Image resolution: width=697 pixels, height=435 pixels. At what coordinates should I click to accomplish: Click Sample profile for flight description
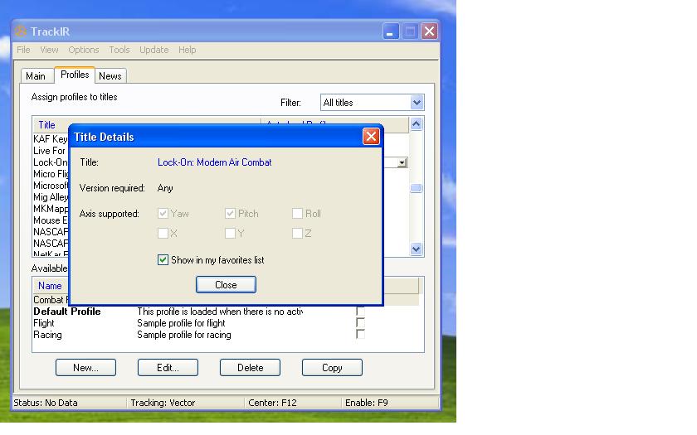181,323
